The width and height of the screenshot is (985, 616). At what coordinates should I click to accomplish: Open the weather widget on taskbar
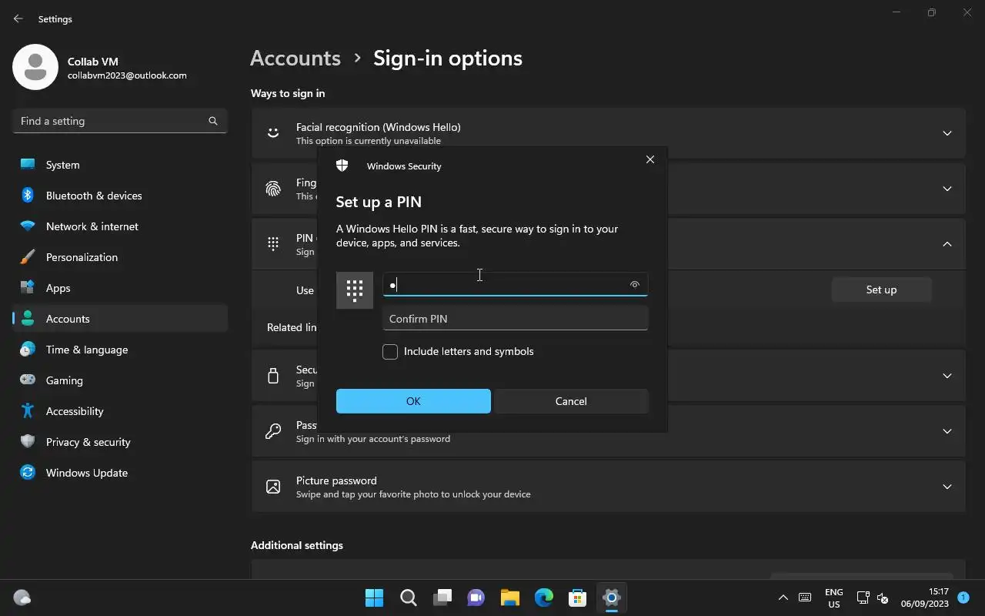tap(22, 598)
